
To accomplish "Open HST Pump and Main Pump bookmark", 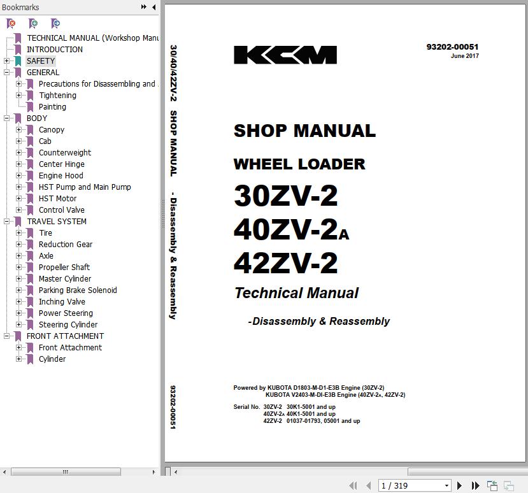I will pos(85,187).
